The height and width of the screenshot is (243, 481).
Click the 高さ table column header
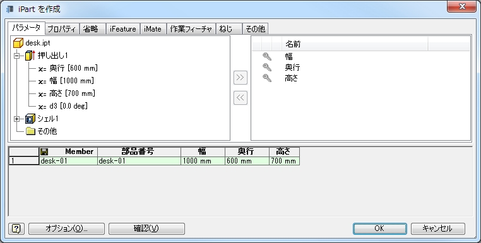pos(284,151)
